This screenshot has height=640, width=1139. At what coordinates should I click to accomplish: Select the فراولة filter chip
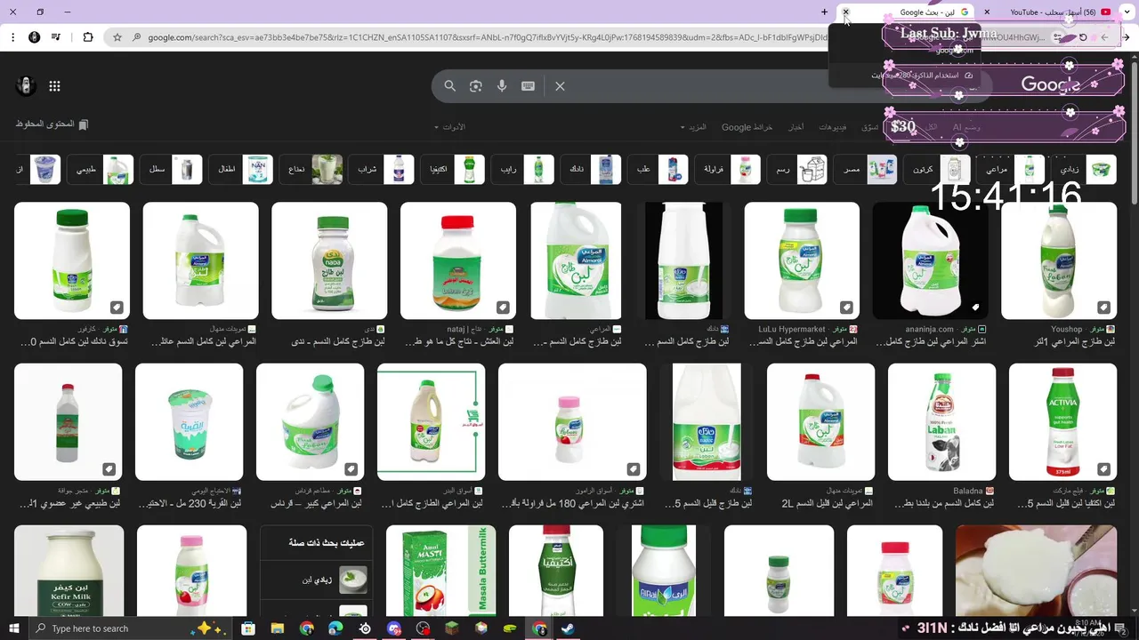729,169
